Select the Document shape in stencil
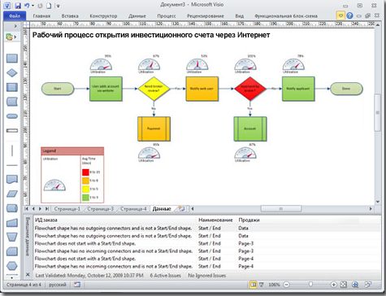 click(x=12, y=179)
